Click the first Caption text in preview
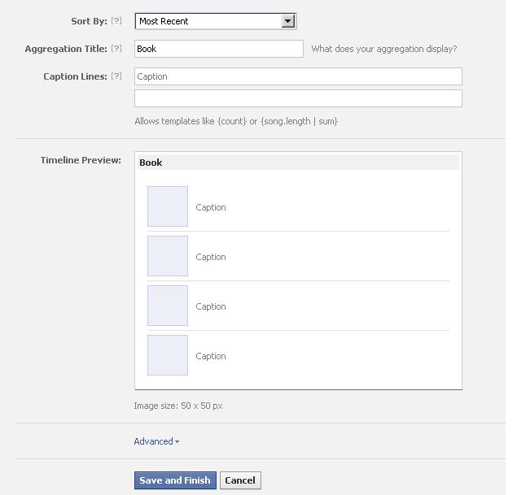Image resolution: width=517 pixels, height=495 pixels. [x=211, y=207]
